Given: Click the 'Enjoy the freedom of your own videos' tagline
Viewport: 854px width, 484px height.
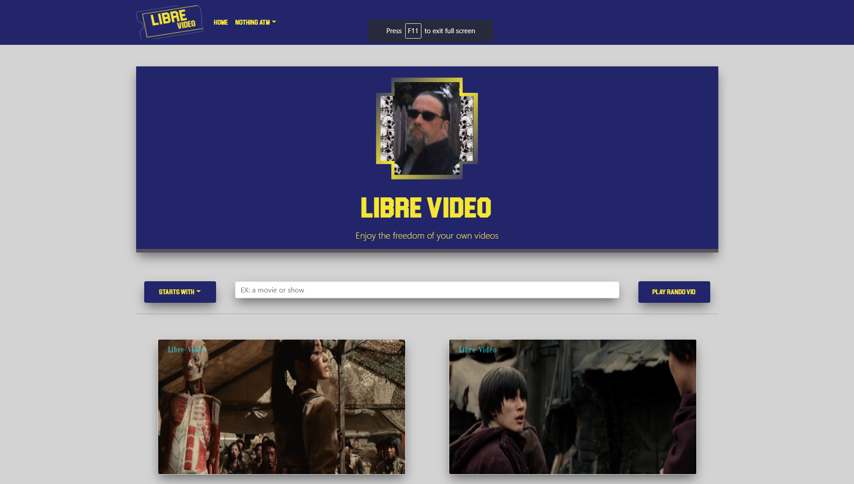Looking at the screenshot, I should point(427,235).
